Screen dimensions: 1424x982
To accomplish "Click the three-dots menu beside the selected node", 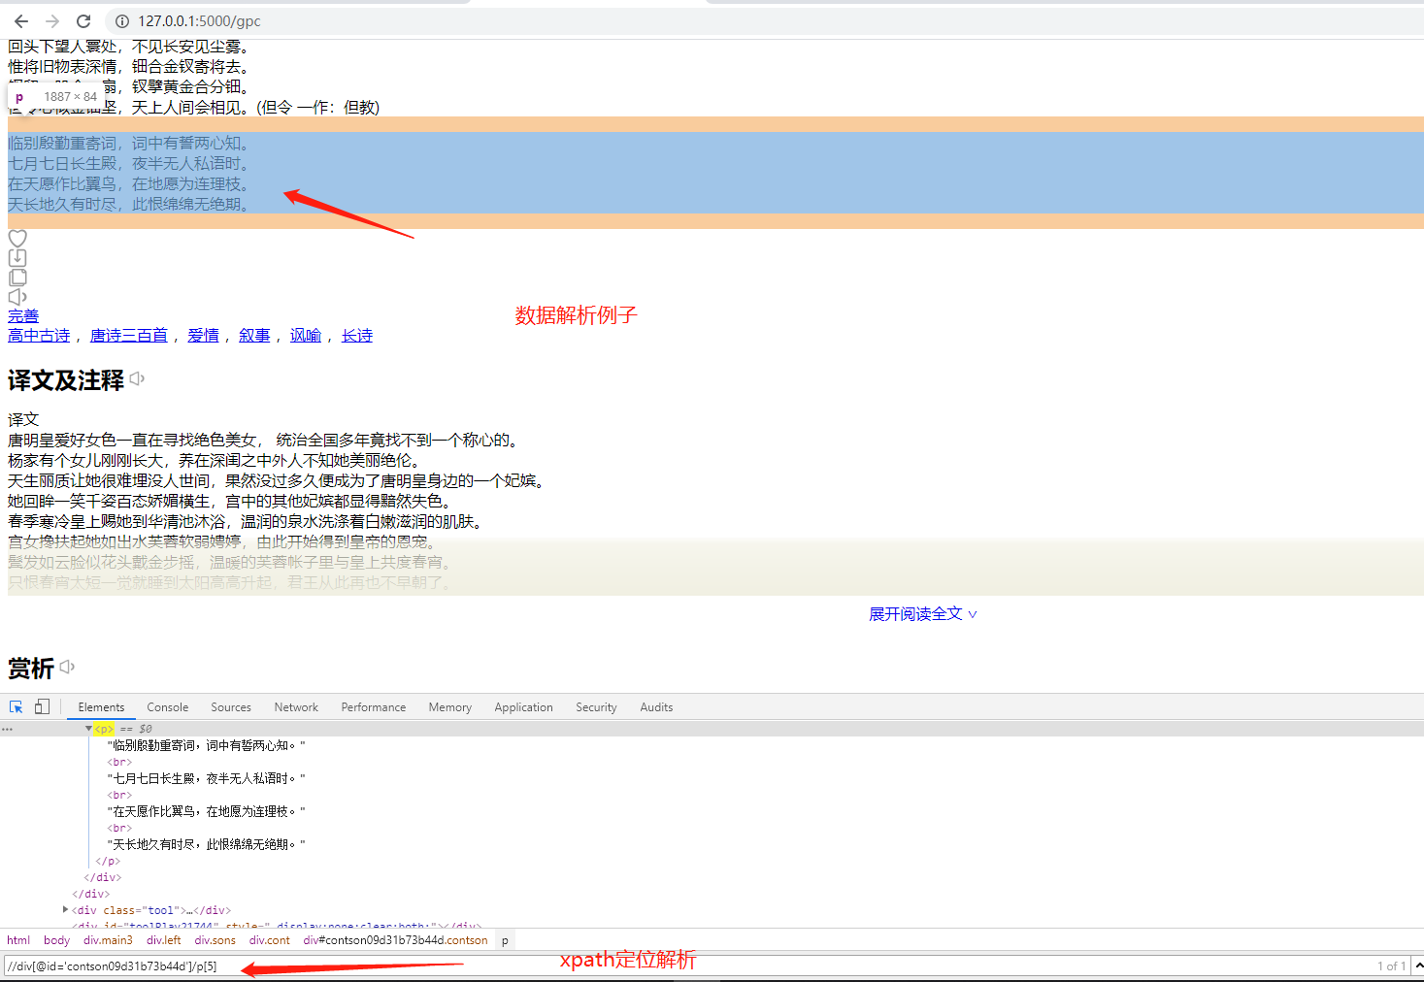I will click(7, 729).
